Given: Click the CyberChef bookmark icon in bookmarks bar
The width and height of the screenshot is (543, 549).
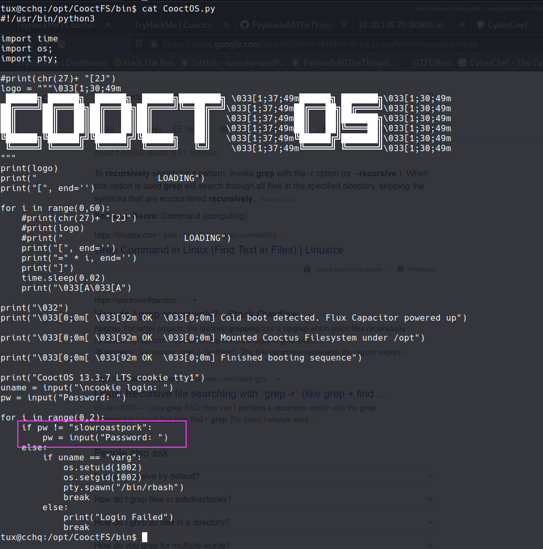Looking at the screenshot, I should click(x=462, y=62).
